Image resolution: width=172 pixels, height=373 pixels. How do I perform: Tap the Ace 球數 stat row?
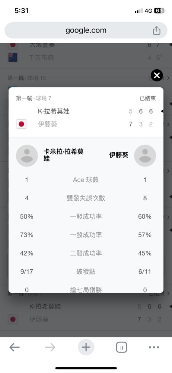tap(86, 180)
